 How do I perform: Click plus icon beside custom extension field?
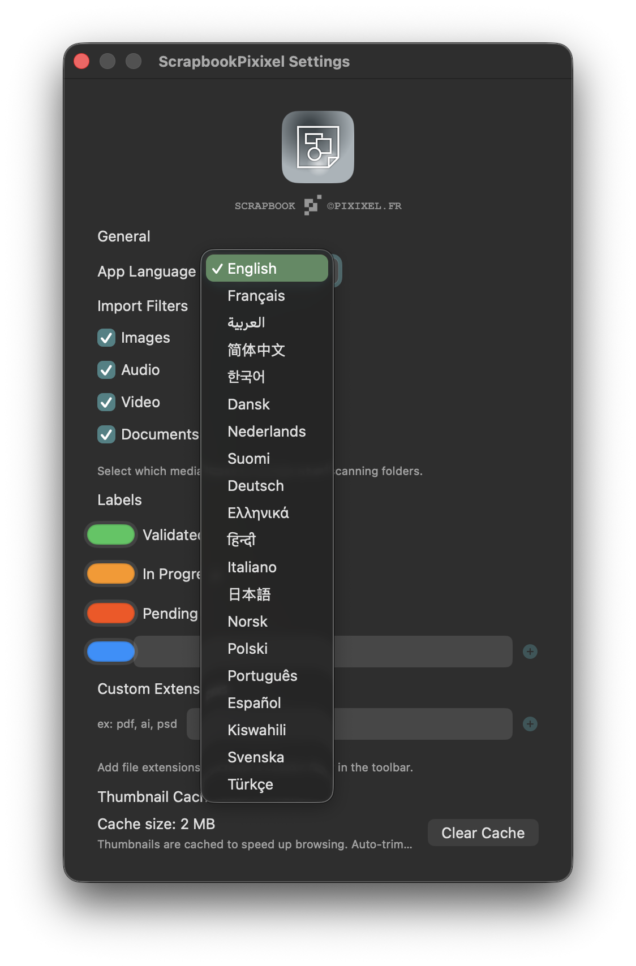coord(530,724)
